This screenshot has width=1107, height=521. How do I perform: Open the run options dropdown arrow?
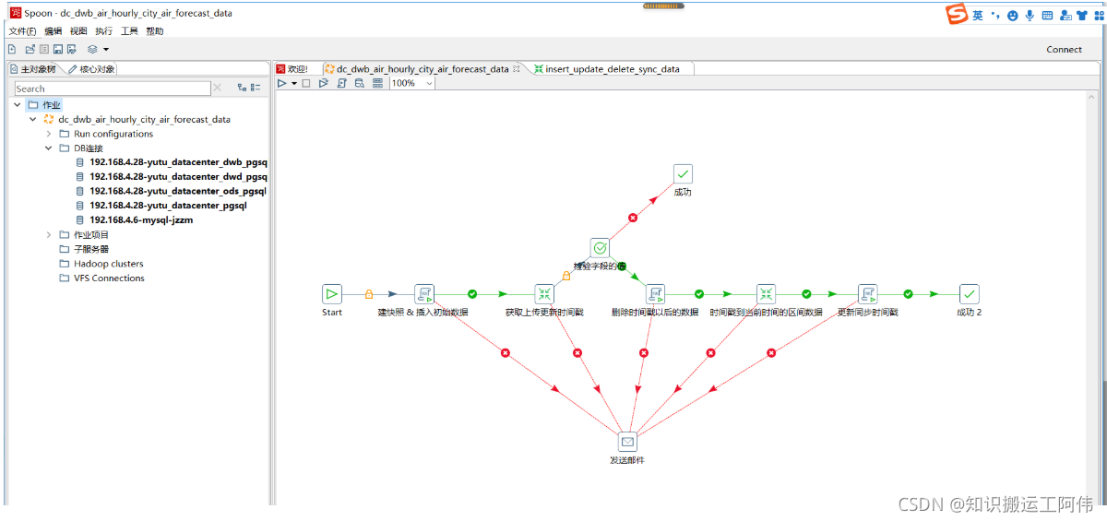pos(294,83)
